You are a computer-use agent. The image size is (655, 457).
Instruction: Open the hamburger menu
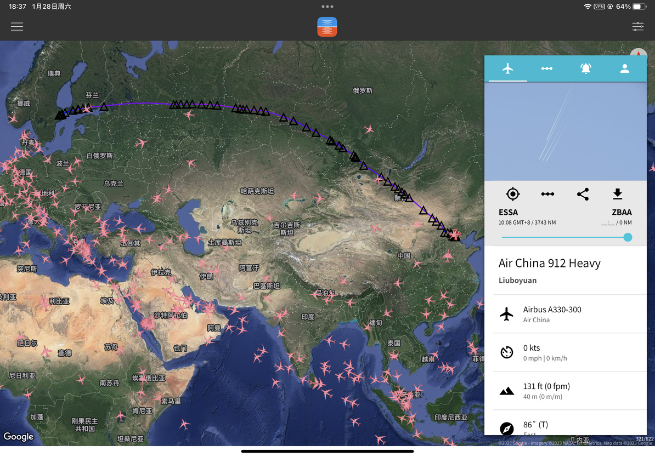16,27
